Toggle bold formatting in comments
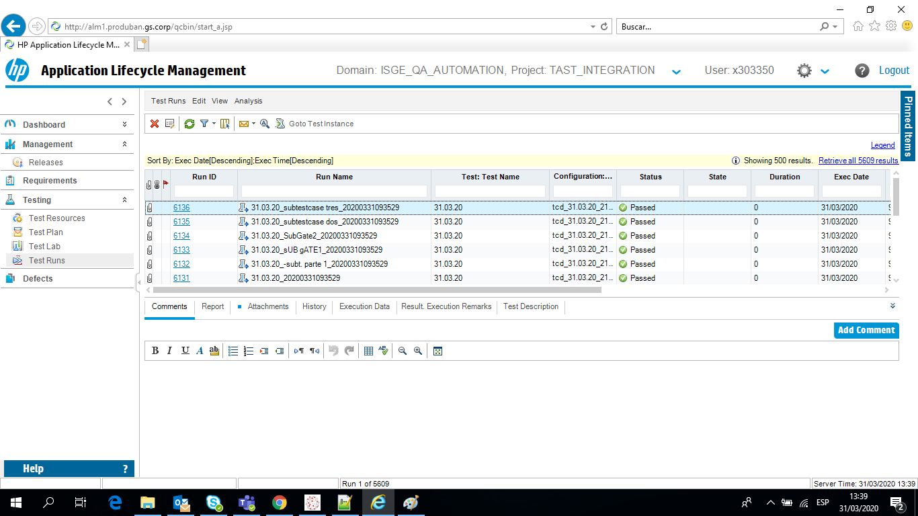 click(x=155, y=351)
